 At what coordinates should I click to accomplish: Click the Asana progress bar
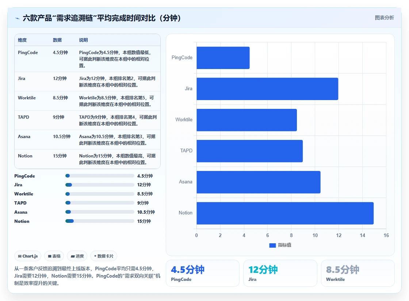[x=100, y=212]
